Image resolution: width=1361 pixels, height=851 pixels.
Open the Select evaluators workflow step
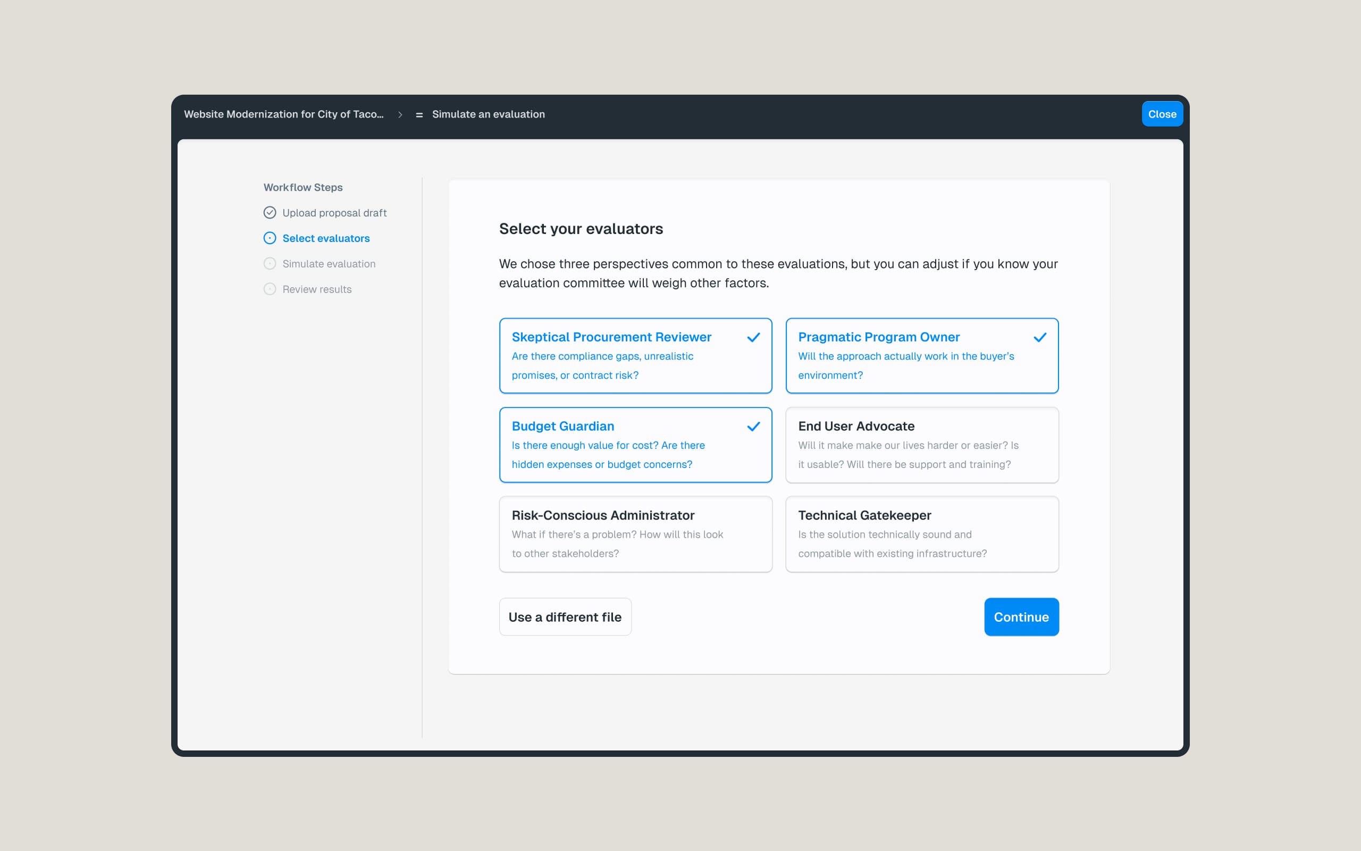click(325, 238)
